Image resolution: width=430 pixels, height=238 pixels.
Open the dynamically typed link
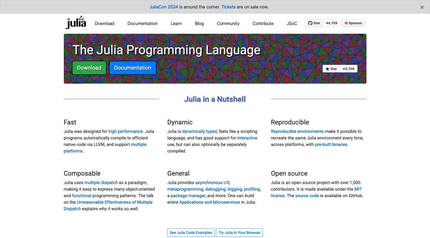[199, 131]
